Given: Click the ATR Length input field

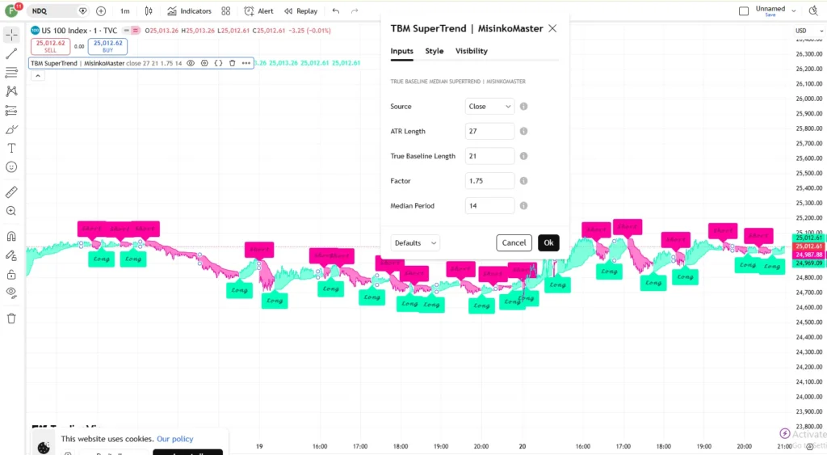Looking at the screenshot, I should pyautogui.click(x=489, y=131).
